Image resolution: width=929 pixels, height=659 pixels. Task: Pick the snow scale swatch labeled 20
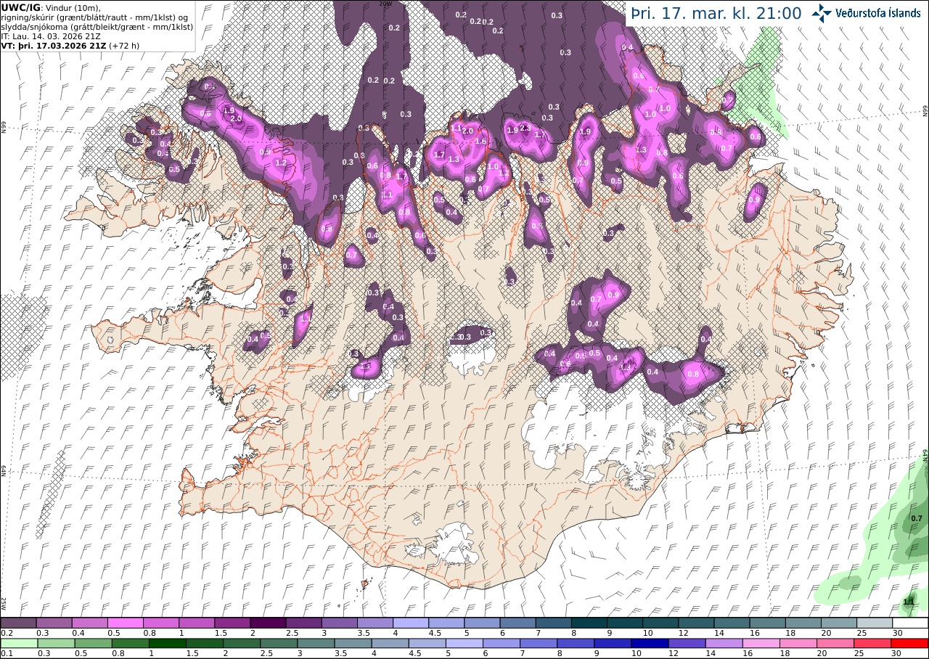click(839, 623)
